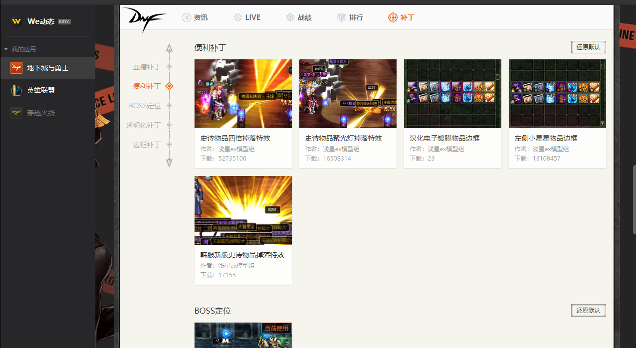Jump to 边框补丁 category
The height and width of the screenshot is (348, 636).
tap(147, 145)
